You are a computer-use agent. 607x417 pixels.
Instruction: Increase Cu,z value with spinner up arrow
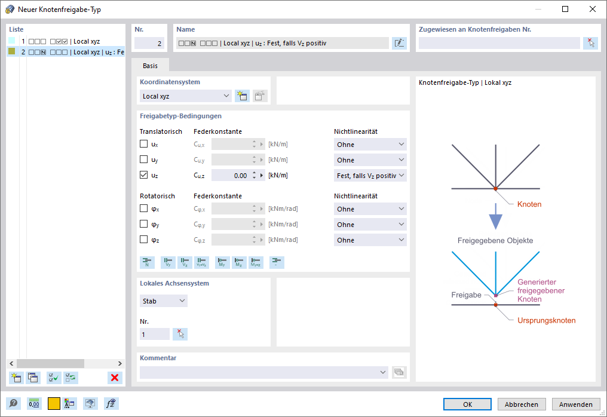point(255,173)
